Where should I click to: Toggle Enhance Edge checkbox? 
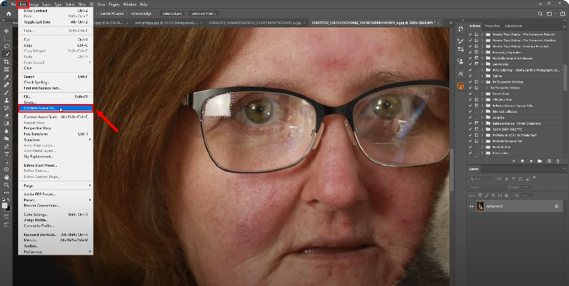point(128,14)
